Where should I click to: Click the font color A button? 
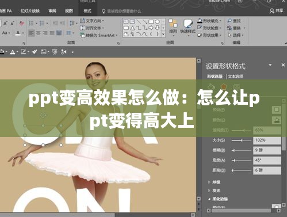click(x=18, y=33)
